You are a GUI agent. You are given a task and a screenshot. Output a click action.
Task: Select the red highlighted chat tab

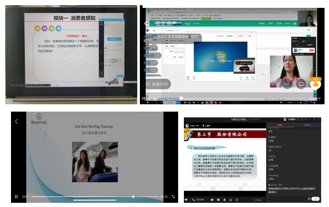[x=280, y=125]
